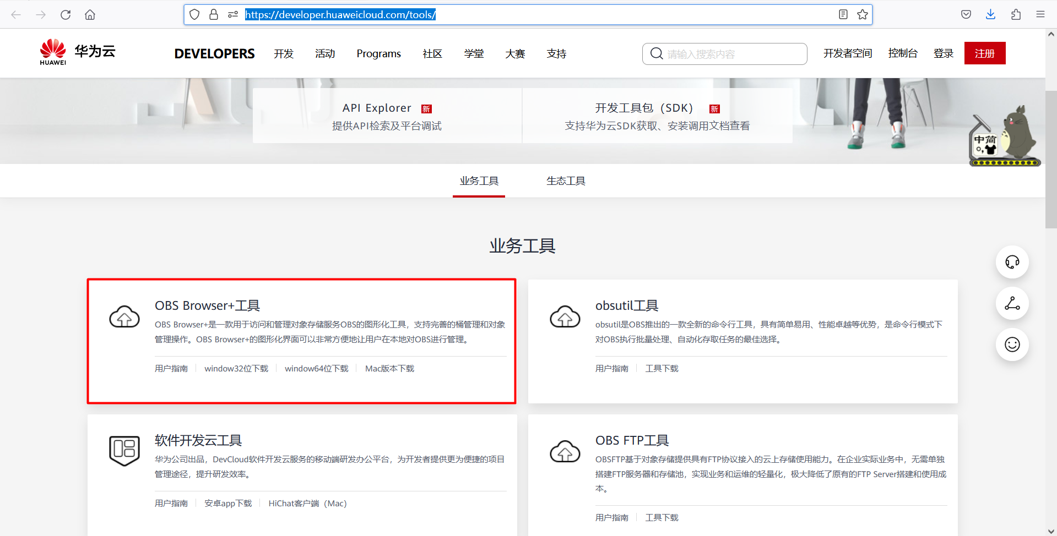1057x536 pixels.
Task: Click the headset customer service floating icon
Action: tap(1011, 262)
